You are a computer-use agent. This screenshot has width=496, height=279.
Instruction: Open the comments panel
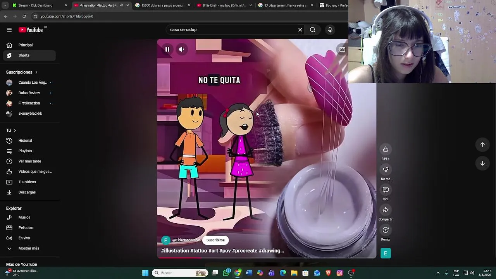tap(386, 189)
